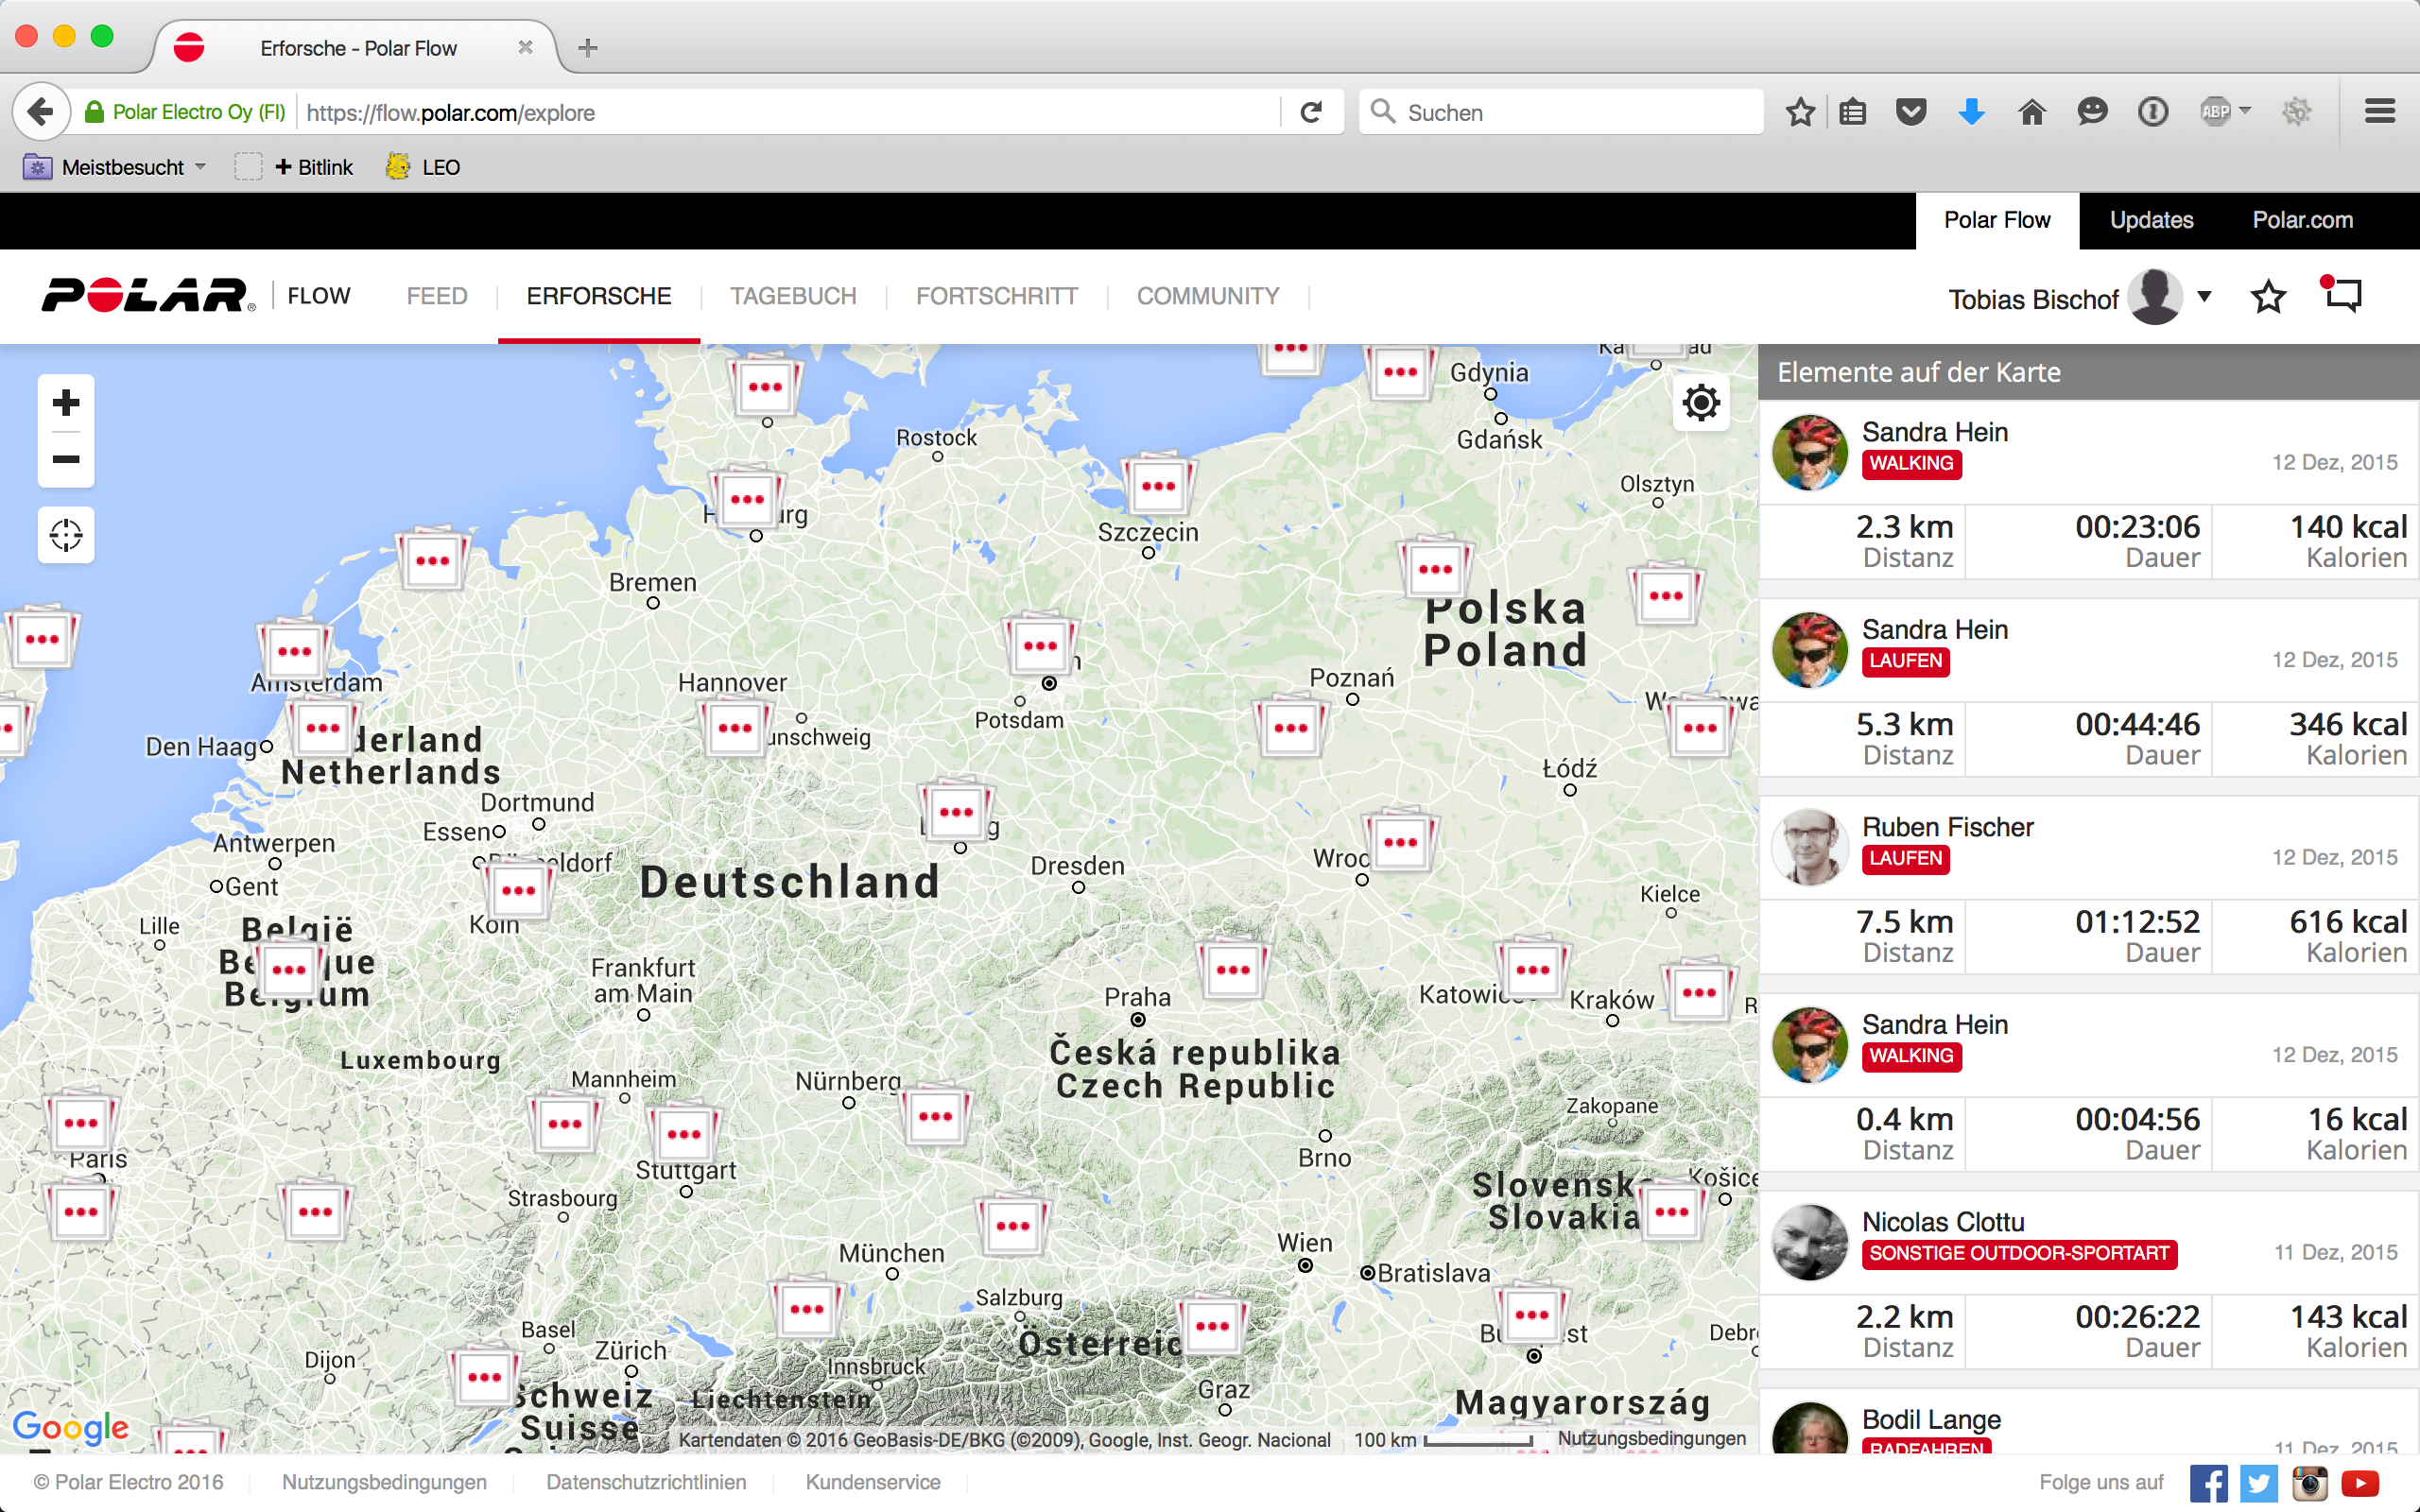2420x1512 pixels.
Task: Zoom in on the map
Action: pyautogui.click(x=66, y=403)
